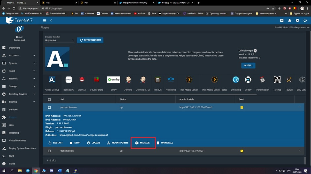Select the Tarsnap plugin icon

tap(277, 79)
